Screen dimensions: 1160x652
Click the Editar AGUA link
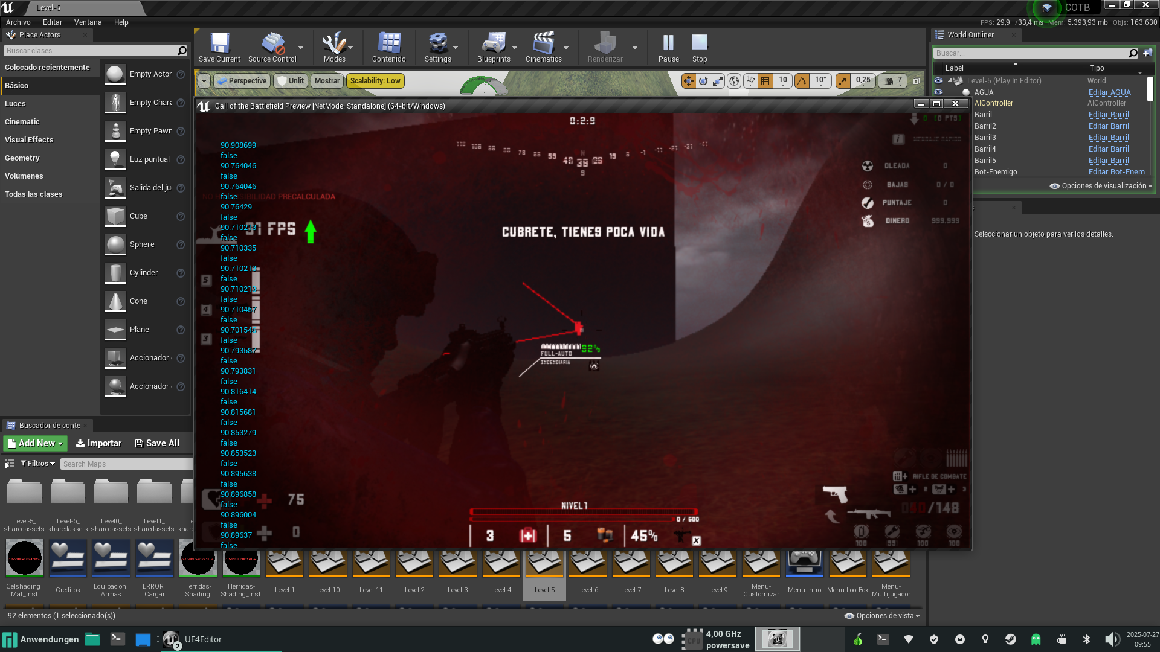click(x=1109, y=92)
